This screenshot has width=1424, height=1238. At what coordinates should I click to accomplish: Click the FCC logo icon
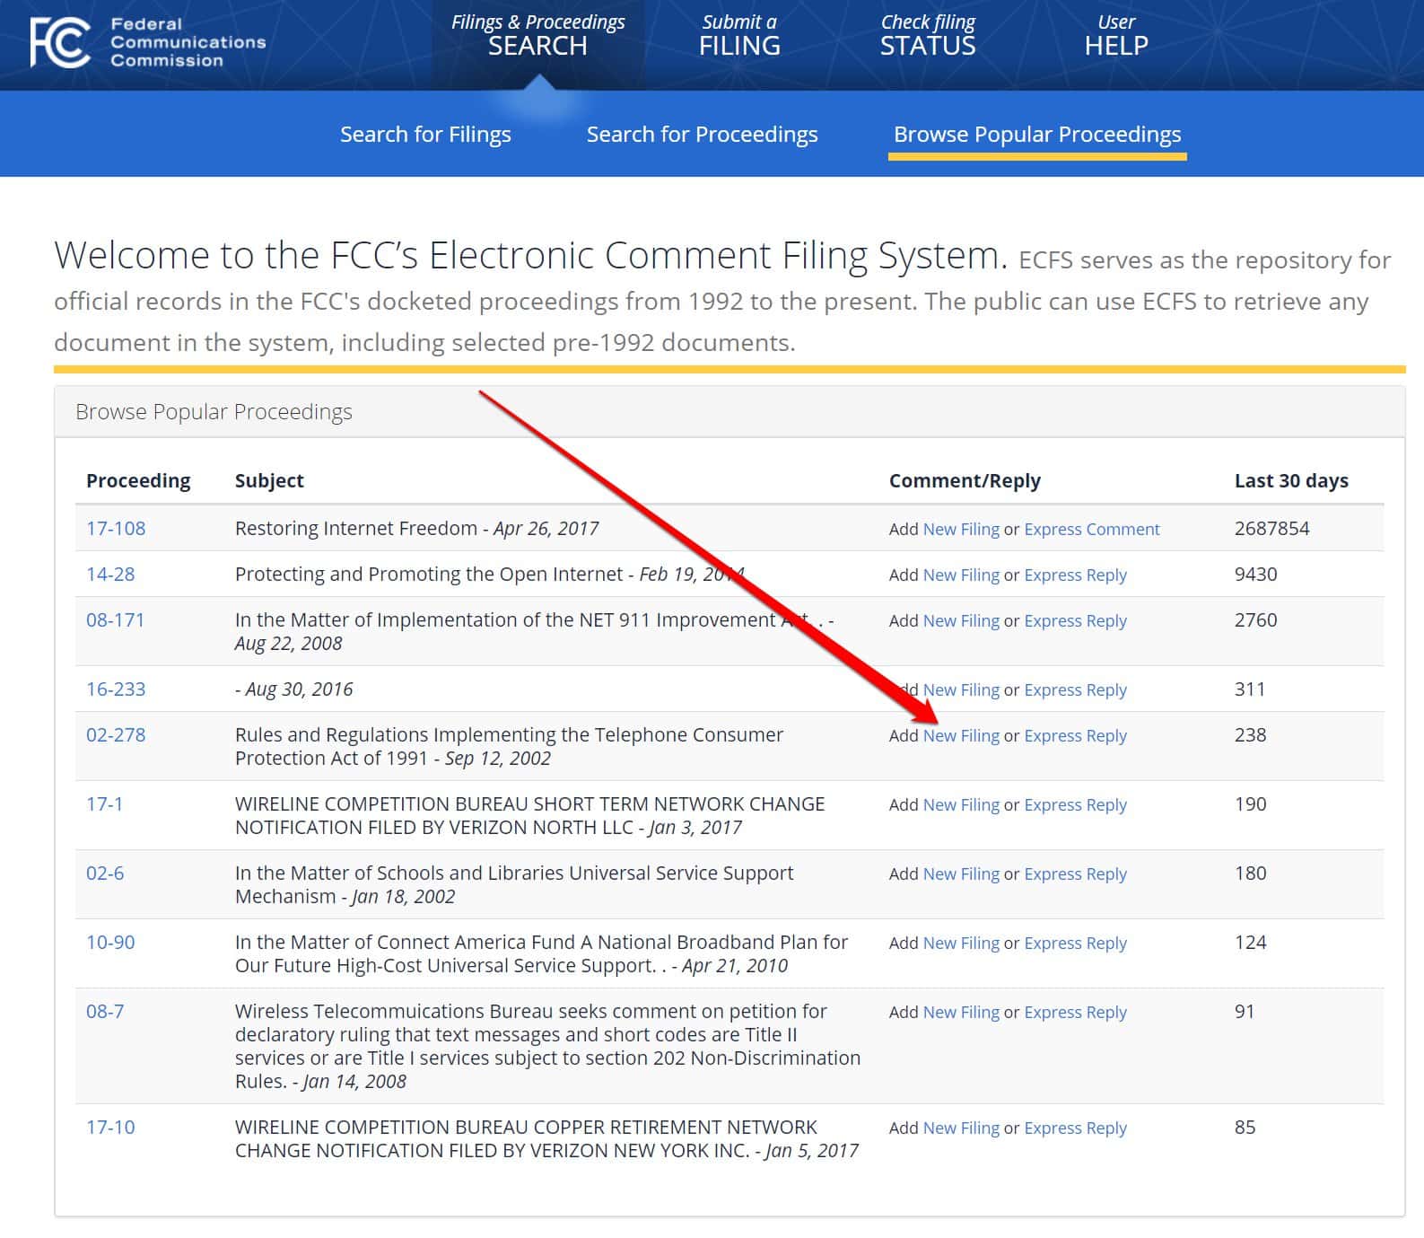(60, 42)
